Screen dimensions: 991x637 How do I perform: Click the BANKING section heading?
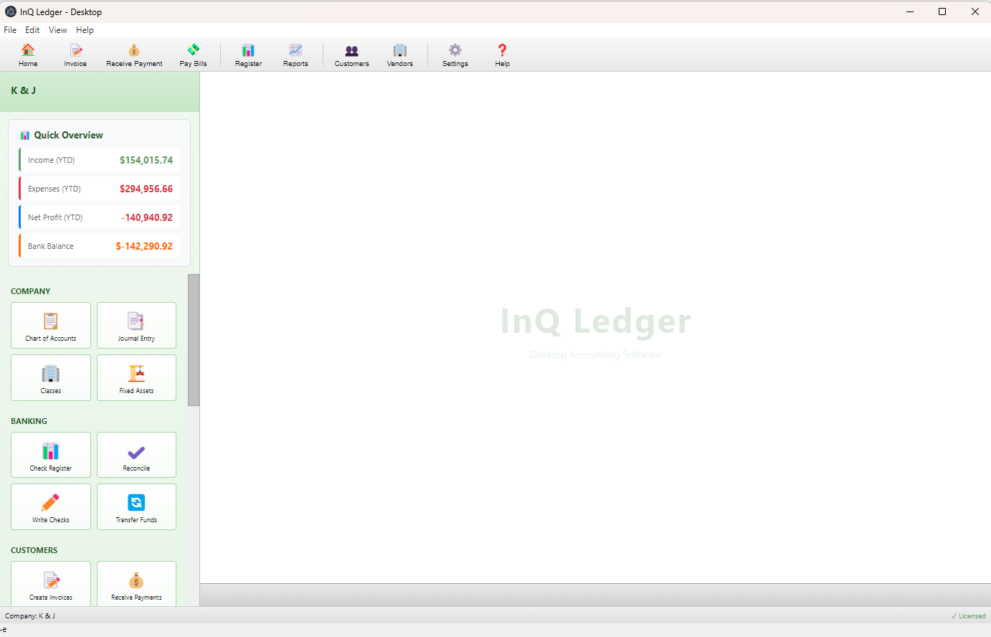[x=29, y=421]
